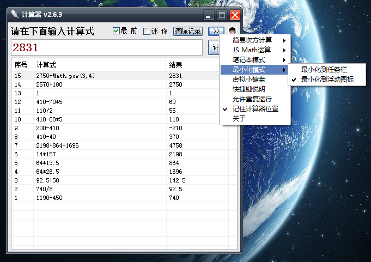Image resolution: width=371 pixels, height=262 pixels.
Task: Select row 14*157
Action: (124, 154)
